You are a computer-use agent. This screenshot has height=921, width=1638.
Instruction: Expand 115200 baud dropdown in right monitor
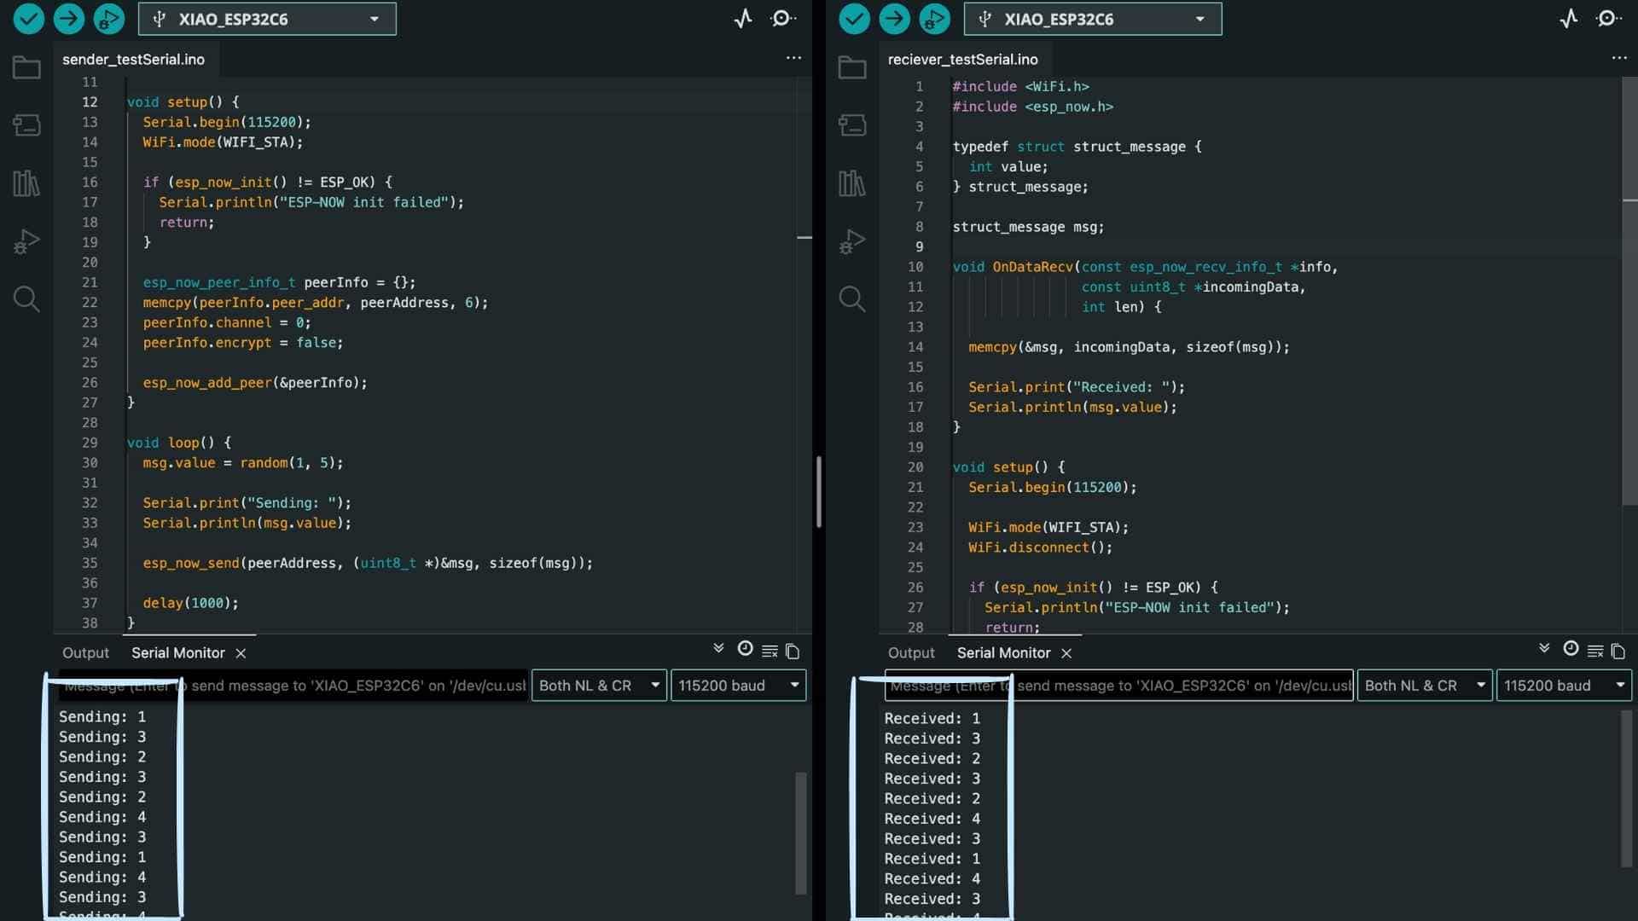tap(1563, 686)
